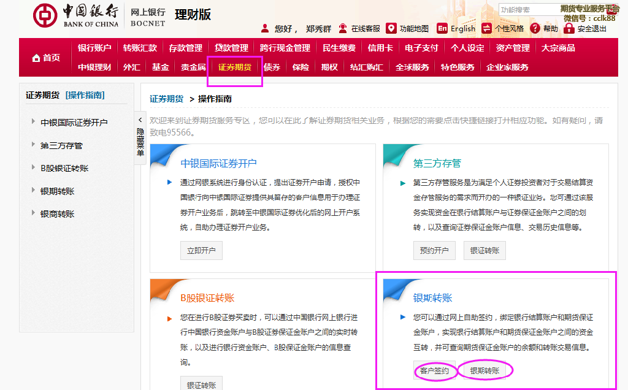Image resolution: width=628 pixels, height=390 pixels.
Task: Select the 企业家服务 submenu
Action: click(507, 67)
